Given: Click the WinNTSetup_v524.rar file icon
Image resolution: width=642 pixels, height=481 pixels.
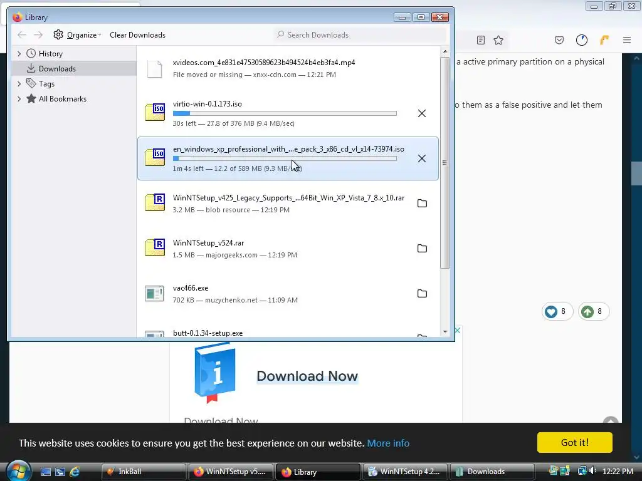Looking at the screenshot, I should (x=155, y=247).
